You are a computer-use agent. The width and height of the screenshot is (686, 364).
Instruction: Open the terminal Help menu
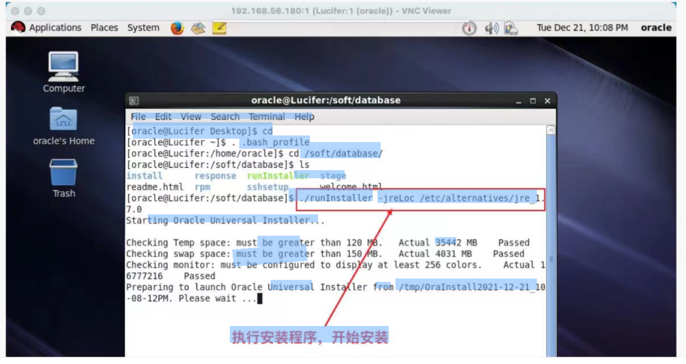304,116
